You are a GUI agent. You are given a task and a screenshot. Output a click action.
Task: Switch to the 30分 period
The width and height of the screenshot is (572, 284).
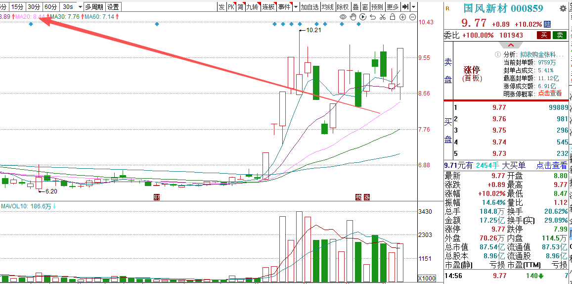pos(34,7)
